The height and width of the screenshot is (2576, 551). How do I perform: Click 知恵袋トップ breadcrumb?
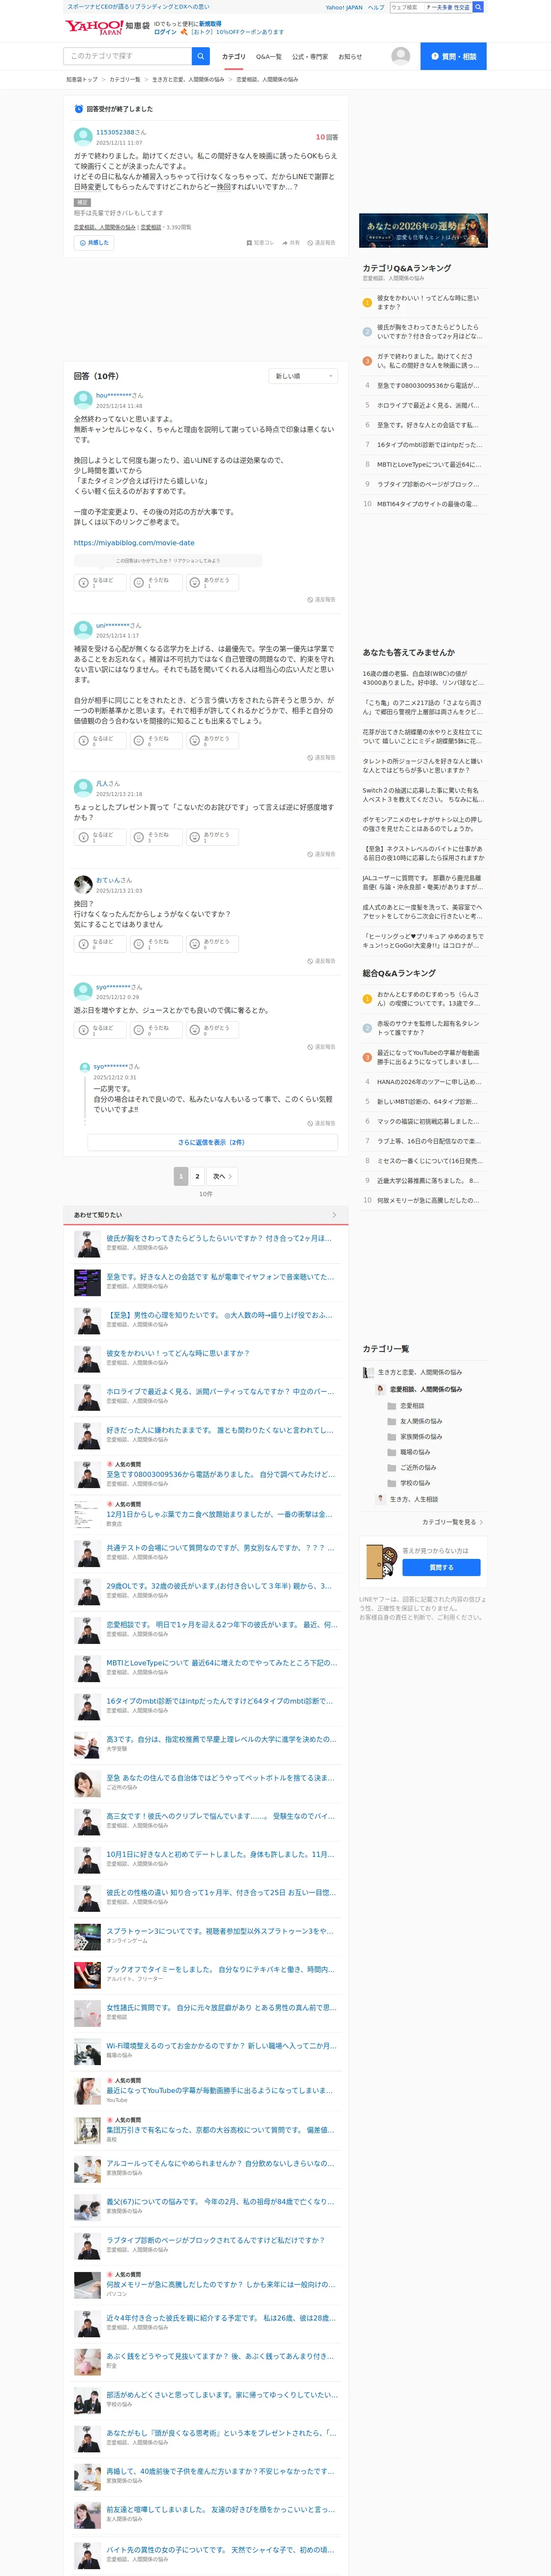click(x=82, y=79)
